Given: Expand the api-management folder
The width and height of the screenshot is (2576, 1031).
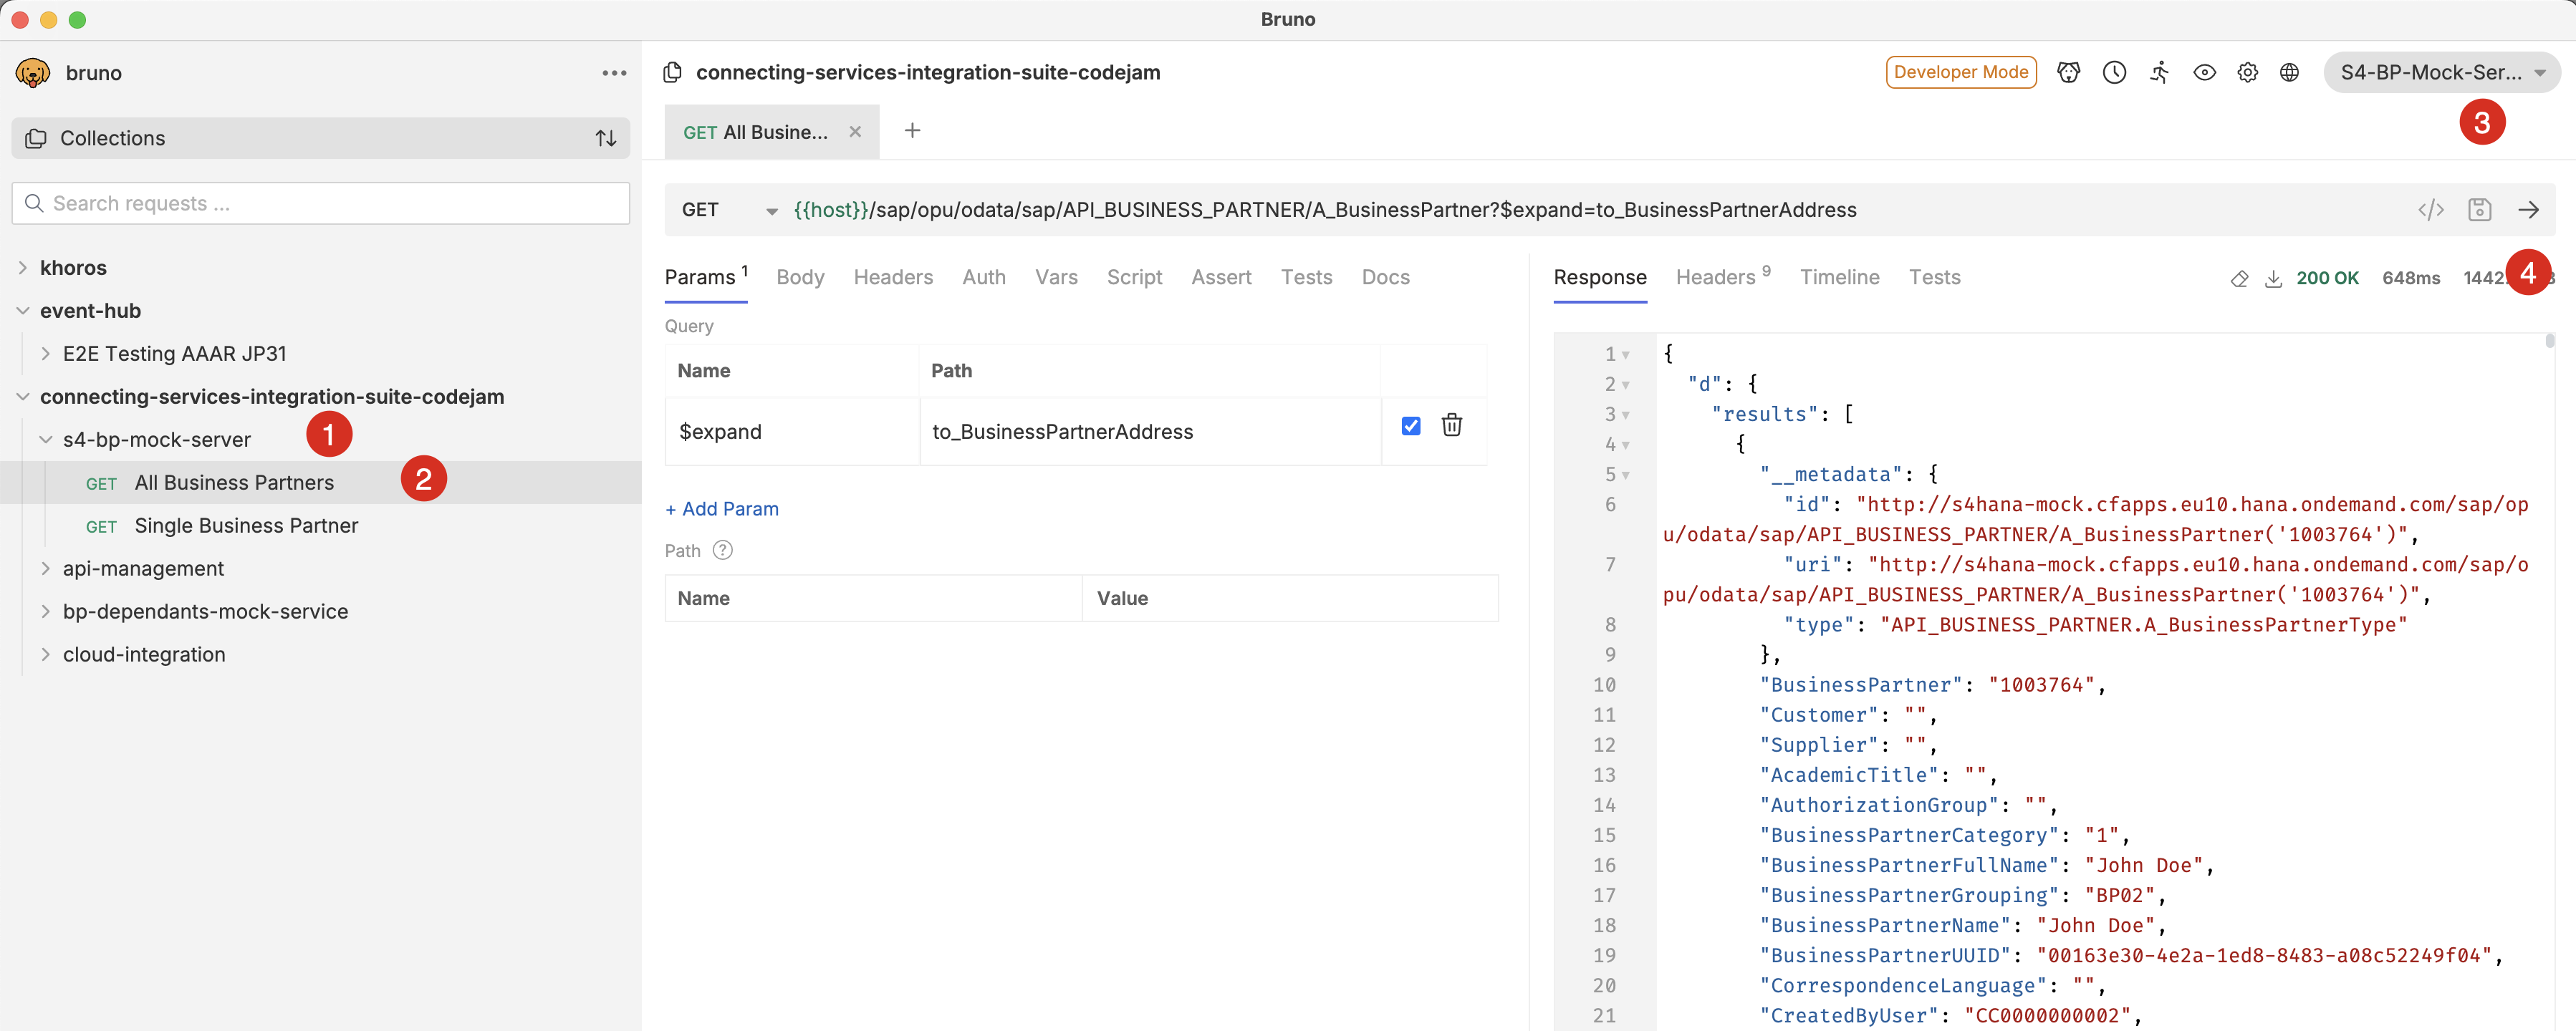Looking at the screenshot, I should [x=45, y=568].
